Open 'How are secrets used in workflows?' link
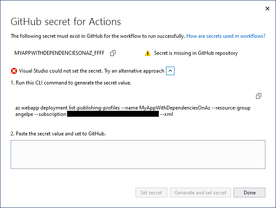The width and height of the screenshot is (276, 208). [226, 37]
